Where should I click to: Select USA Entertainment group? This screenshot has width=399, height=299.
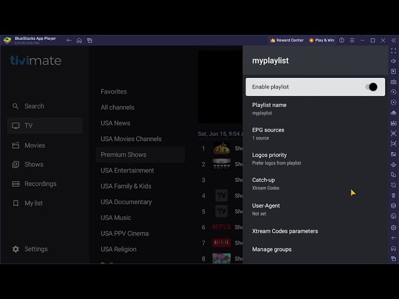[140, 170]
